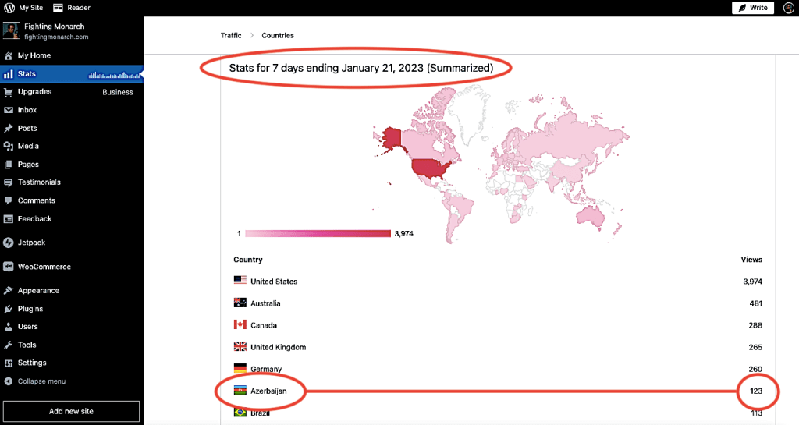Click the pink views gradient legend bar
The image size is (799, 425).
(x=318, y=233)
